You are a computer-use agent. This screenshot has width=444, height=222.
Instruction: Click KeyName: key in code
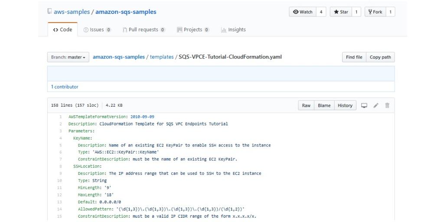[83, 138]
